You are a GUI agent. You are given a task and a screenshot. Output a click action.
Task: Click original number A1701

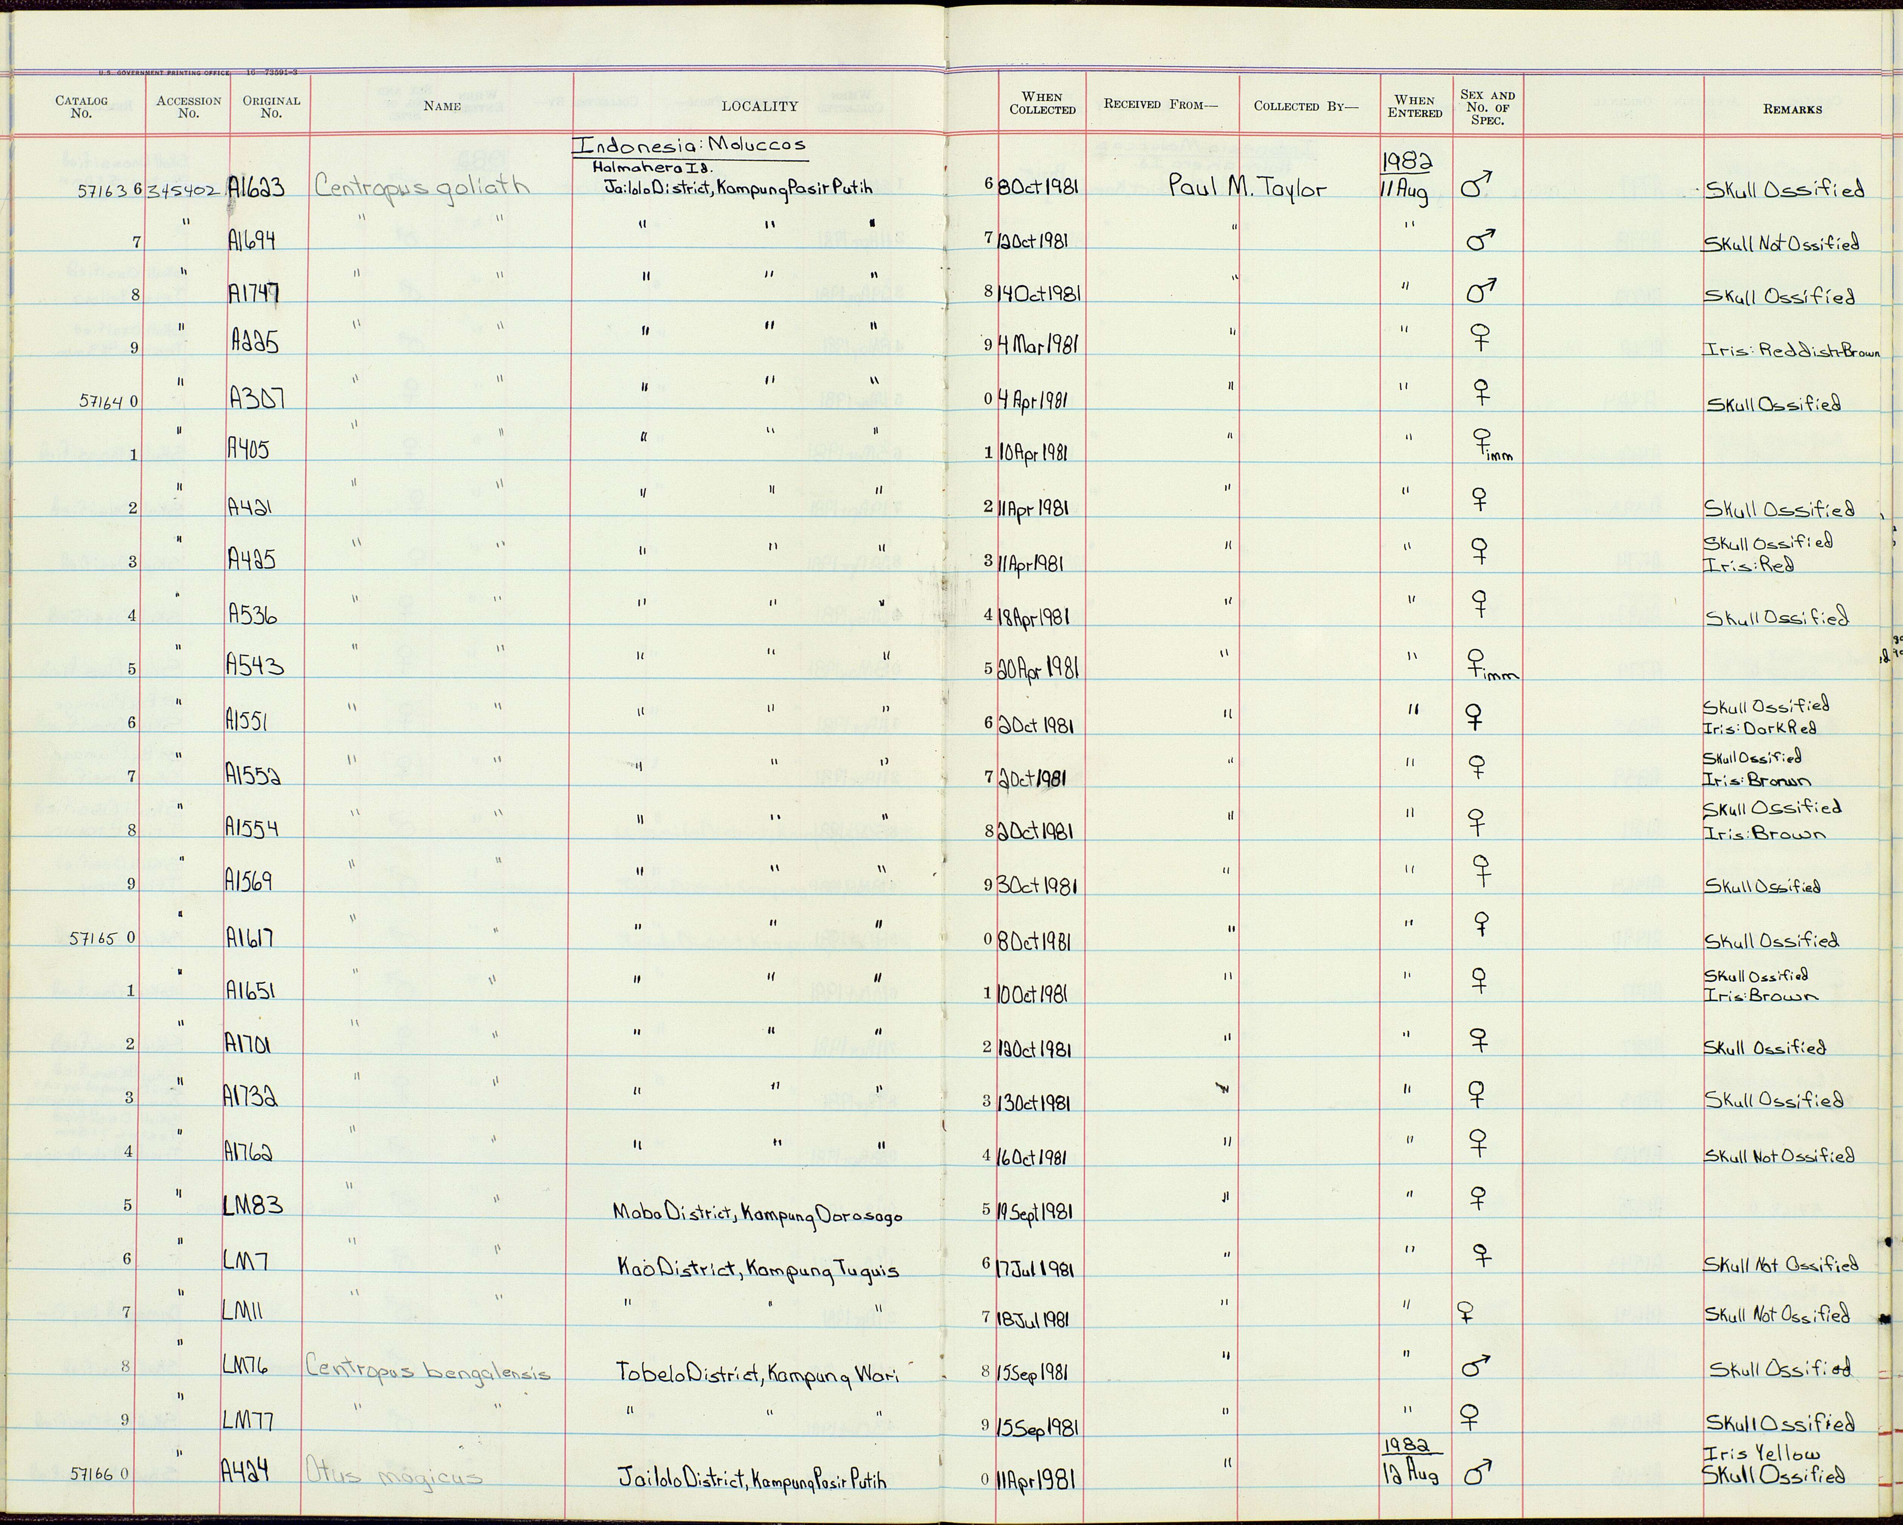tap(248, 1044)
